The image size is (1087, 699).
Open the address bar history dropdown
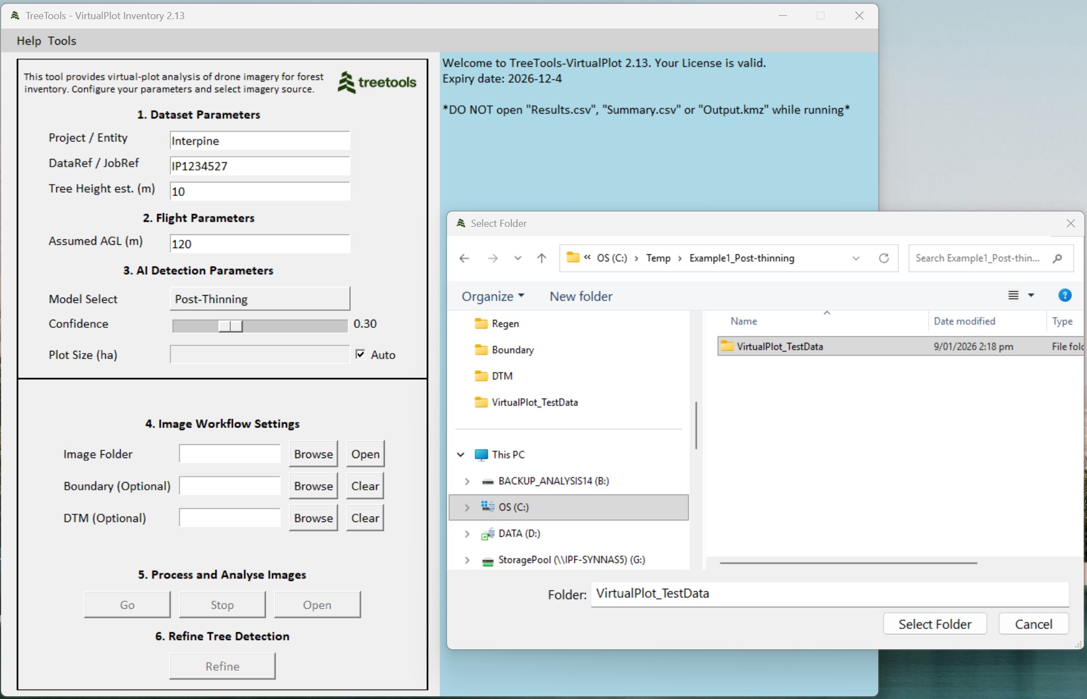point(856,258)
